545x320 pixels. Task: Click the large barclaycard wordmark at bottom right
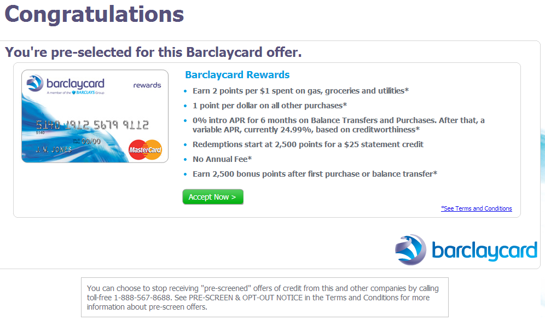(x=484, y=251)
